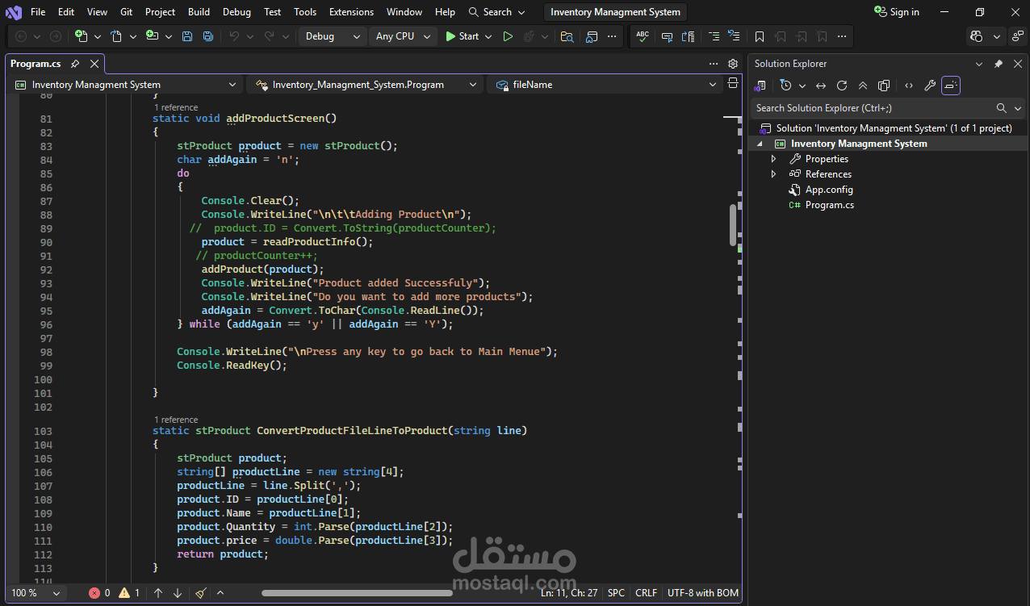The height and width of the screenshot is (606, 1030).
Task: Click the Sign in button
Action: pos(897,12)
